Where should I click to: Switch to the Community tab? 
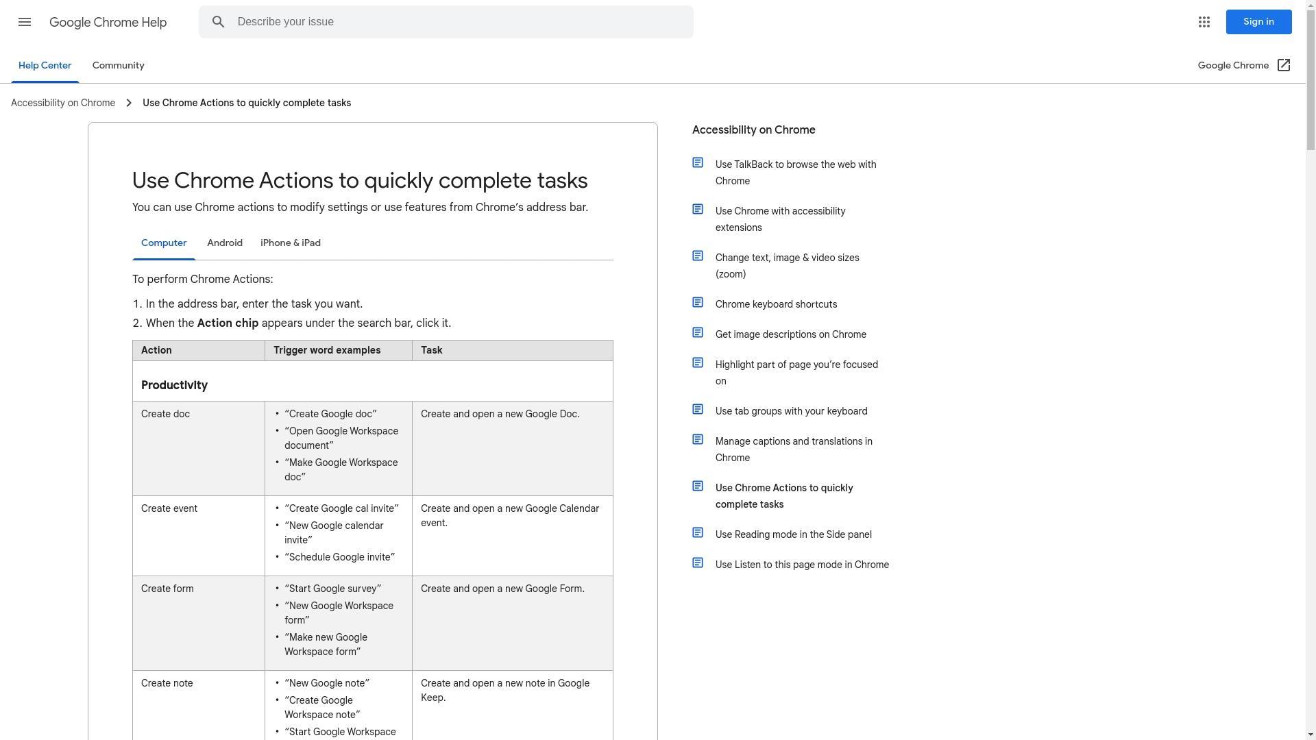[119, 66]
